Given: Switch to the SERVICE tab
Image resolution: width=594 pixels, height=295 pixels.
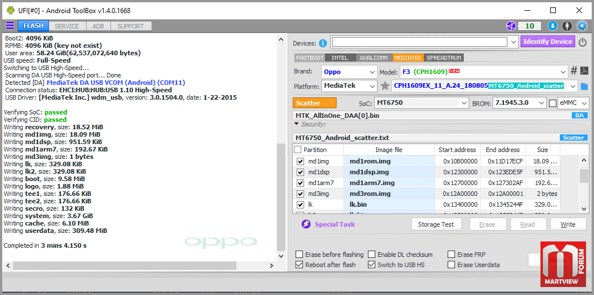Looking at the screenshot, I should 67,26.
